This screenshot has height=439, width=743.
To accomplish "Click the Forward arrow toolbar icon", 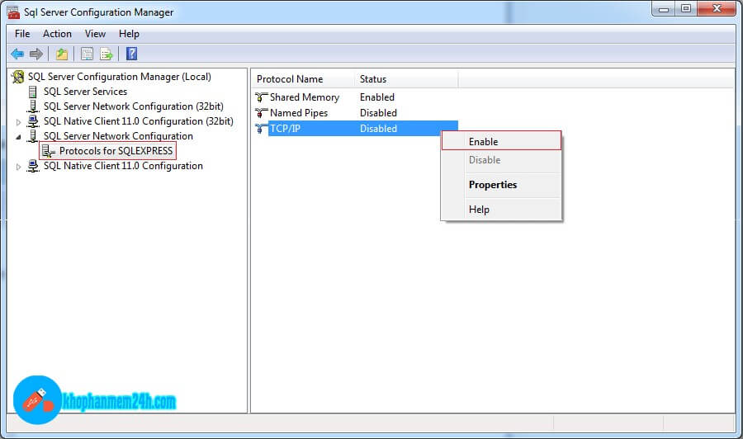I will click(36, 54).
